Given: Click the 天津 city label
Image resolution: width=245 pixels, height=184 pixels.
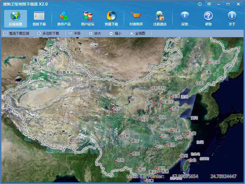Looking at the screenshot, I should pyautogui.click(x=176, y=96).
